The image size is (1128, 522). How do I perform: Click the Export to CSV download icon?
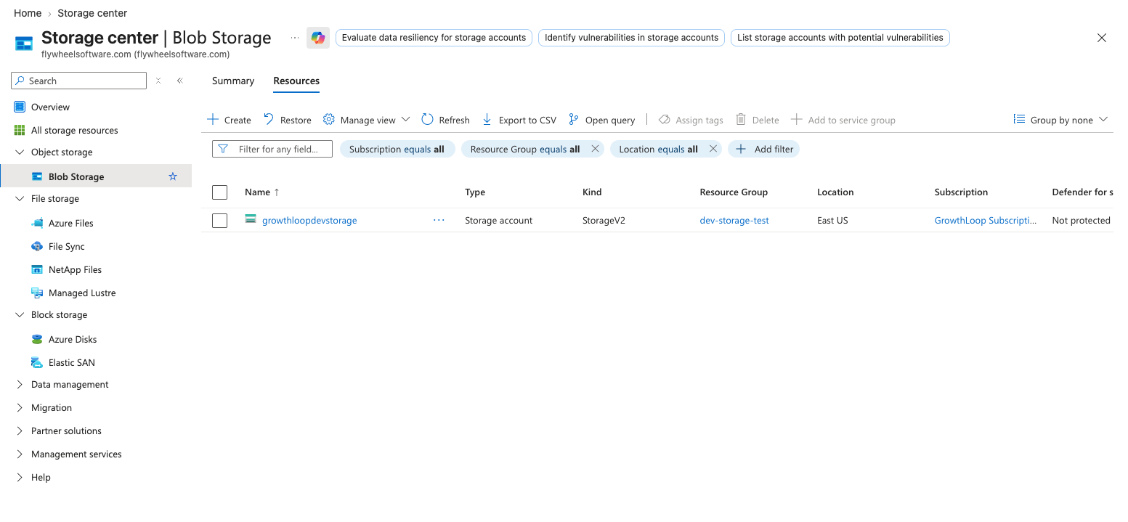point(487,119)
